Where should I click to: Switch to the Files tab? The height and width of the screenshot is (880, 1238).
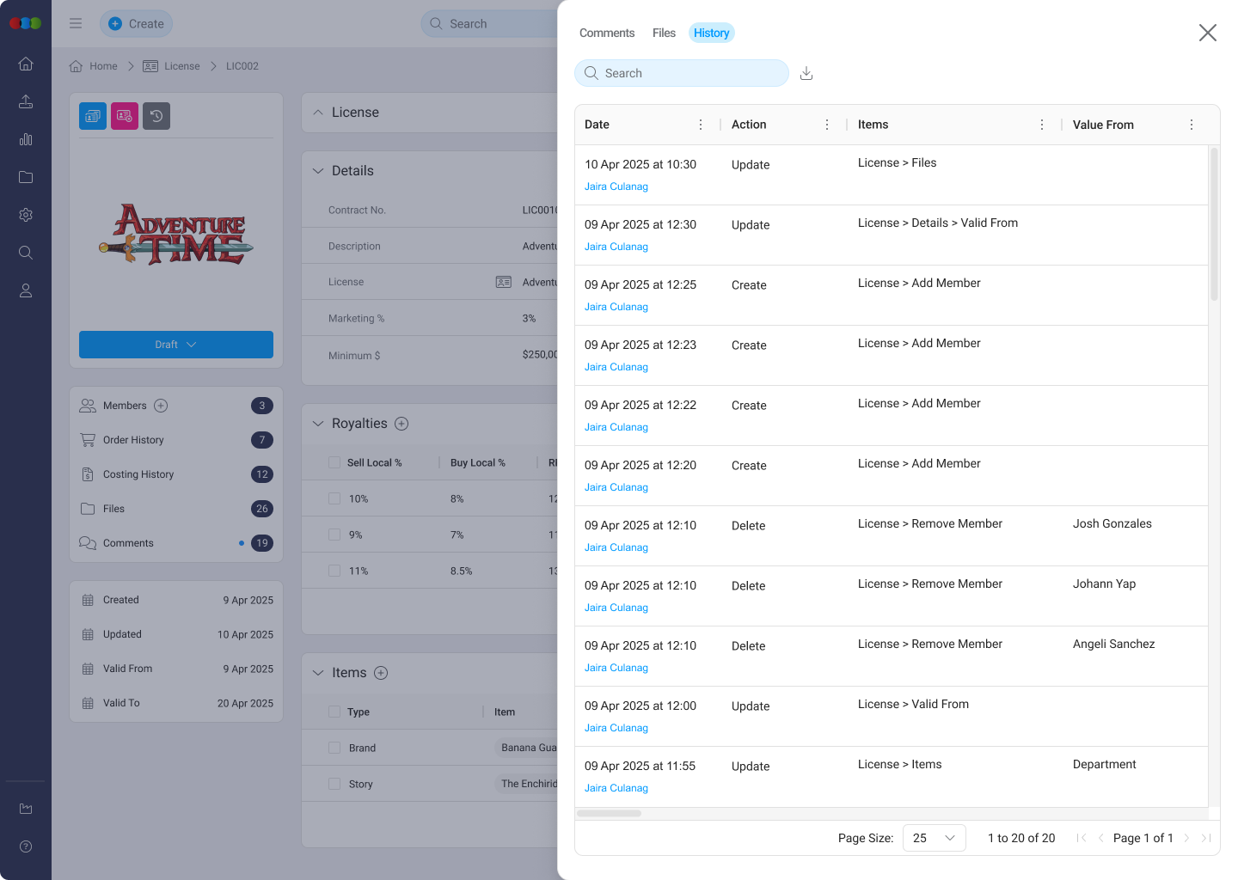coord(664,33)
